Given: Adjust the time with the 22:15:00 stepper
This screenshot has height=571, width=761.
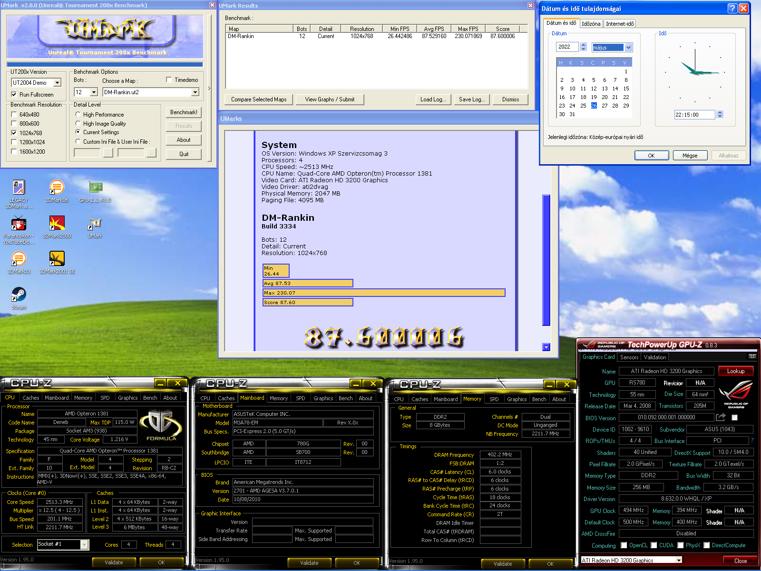Looking at the screenshot, I should tap(720, 114).
